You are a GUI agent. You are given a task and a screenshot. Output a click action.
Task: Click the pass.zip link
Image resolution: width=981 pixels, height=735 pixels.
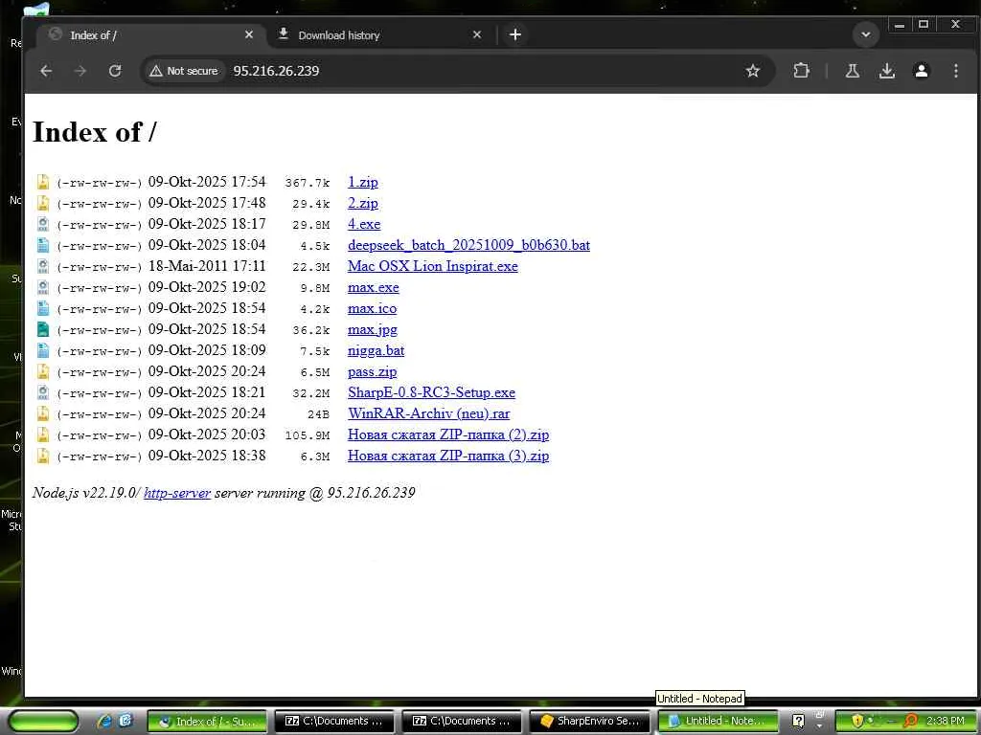point(373,372)
